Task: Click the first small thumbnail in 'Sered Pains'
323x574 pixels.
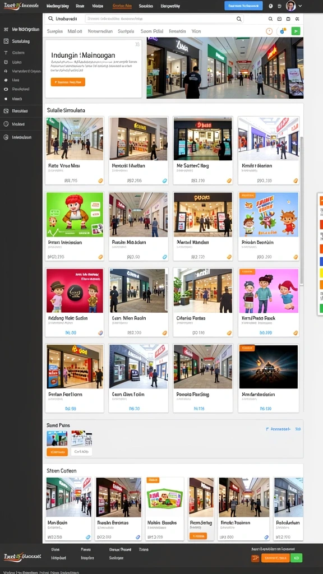Action: 57,438
